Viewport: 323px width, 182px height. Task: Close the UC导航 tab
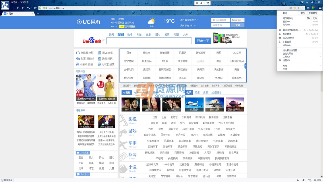click(x=32, y=14)
